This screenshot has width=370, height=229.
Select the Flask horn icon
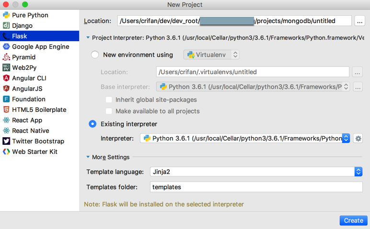pos(6,36)
